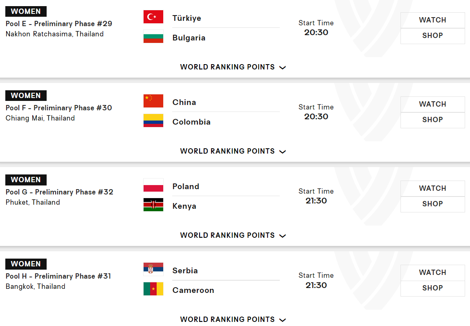
Task: Open the Serbia team name link
Action: pyautogui.click(x=185, y=270)
